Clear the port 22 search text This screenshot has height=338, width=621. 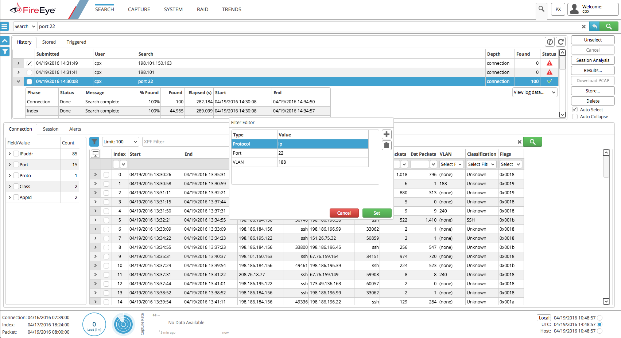[583, 27]
